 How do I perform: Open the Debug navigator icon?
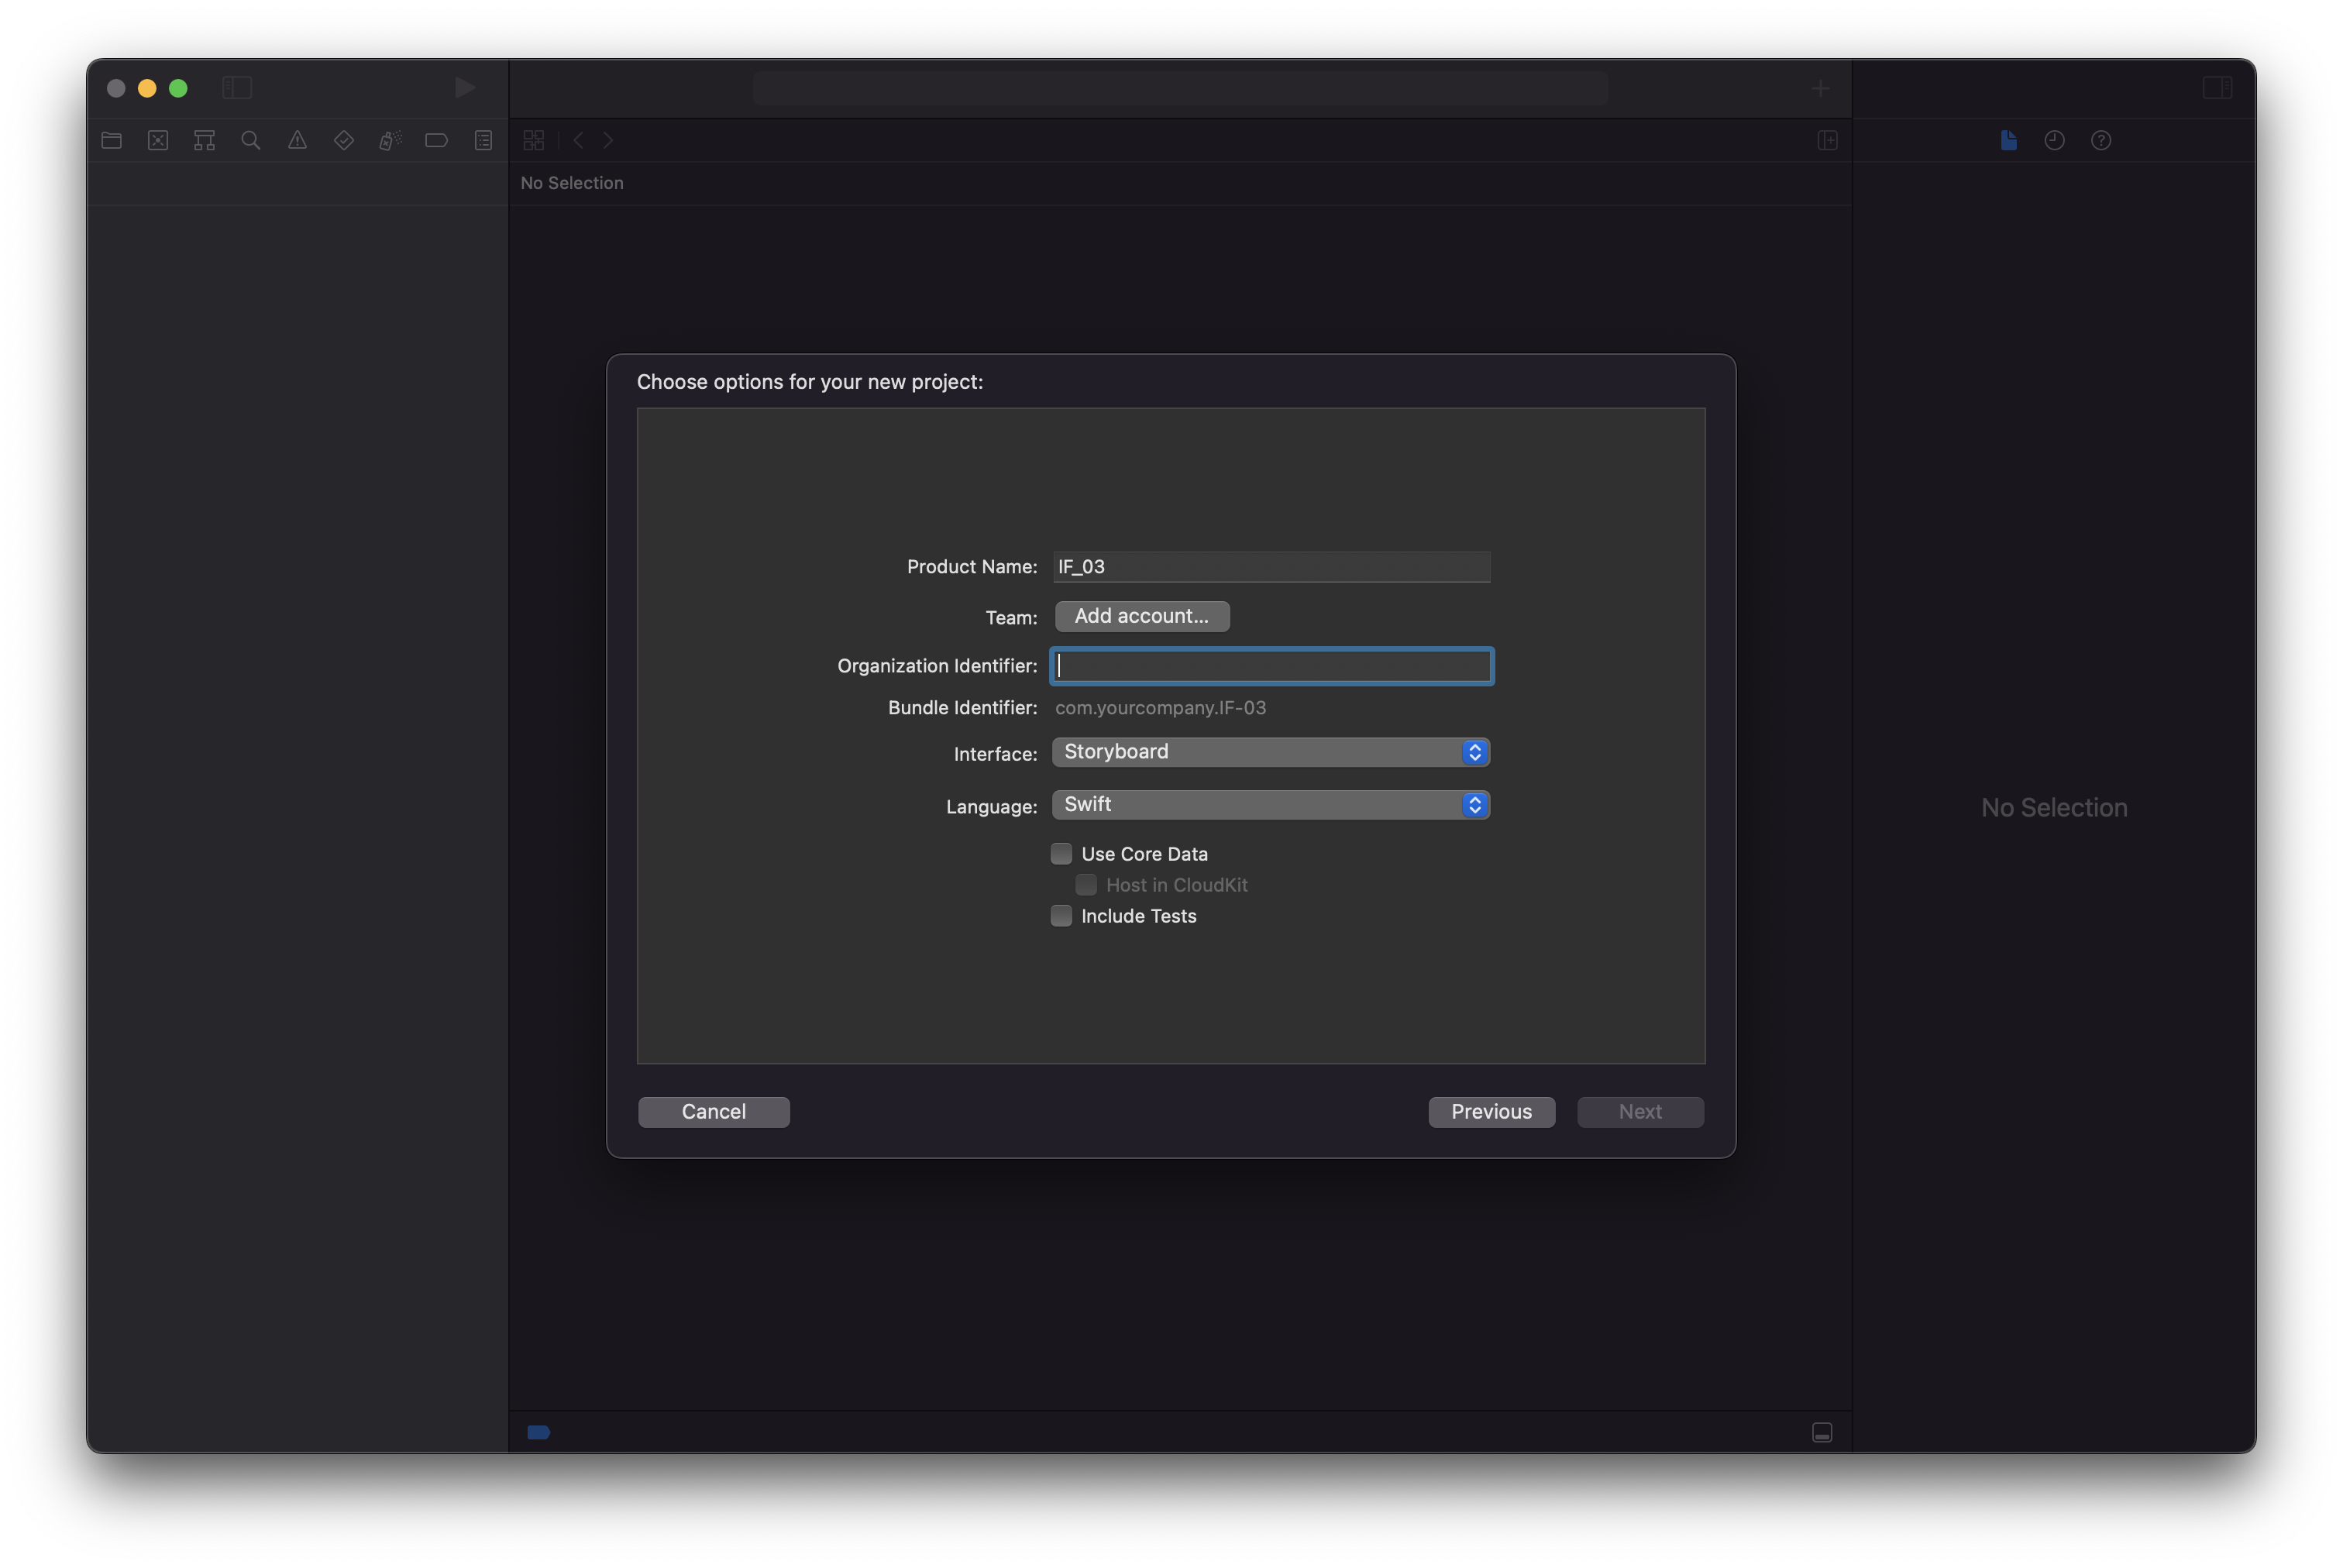click(390, 140)
